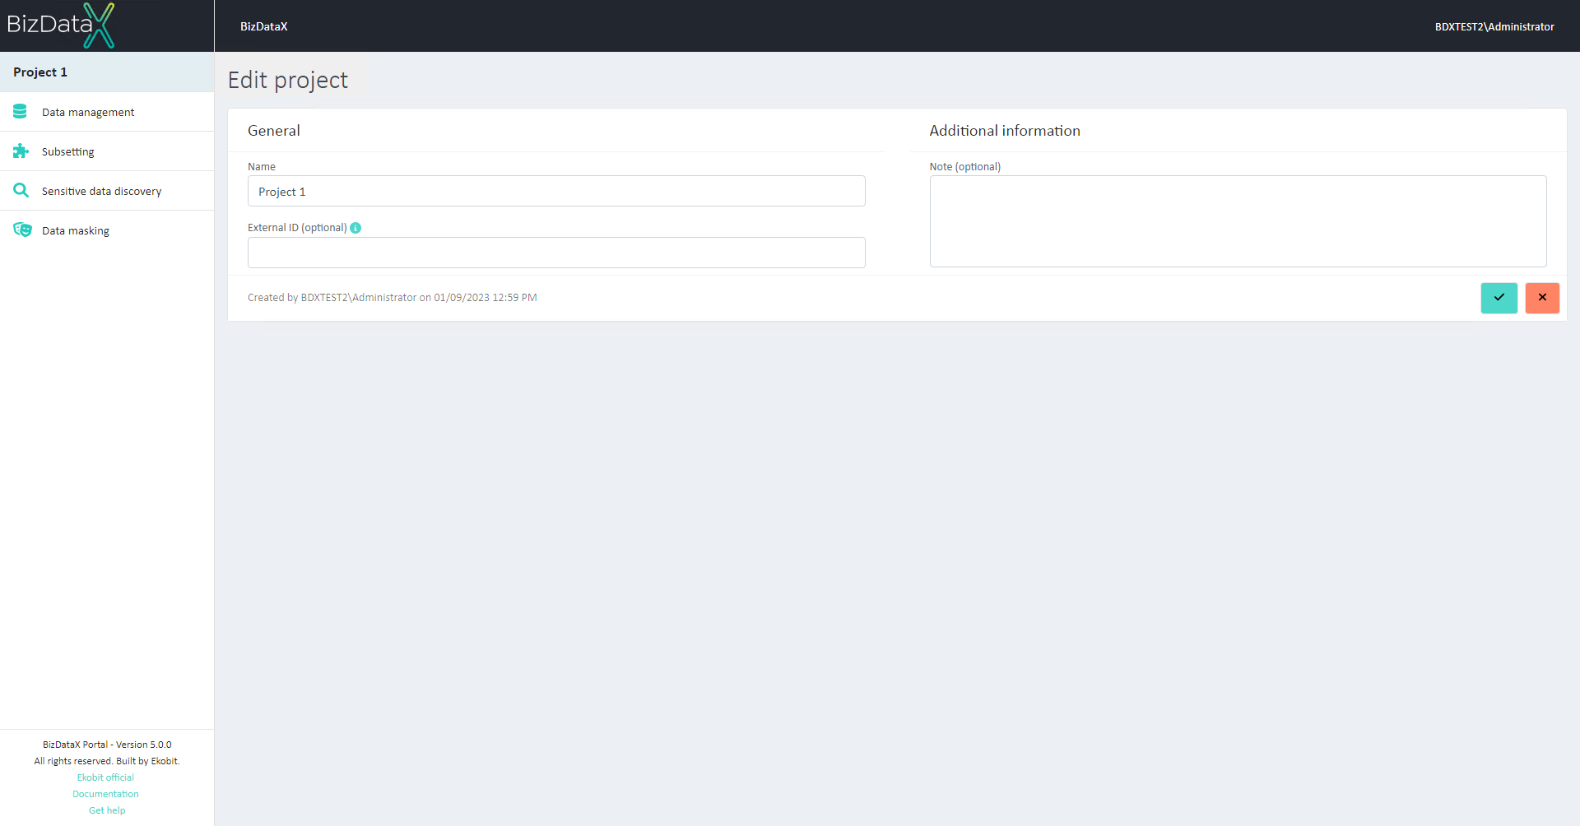Open Ekobit official link
Viewport: 1580px width, 826px height.
click(105, 777)
